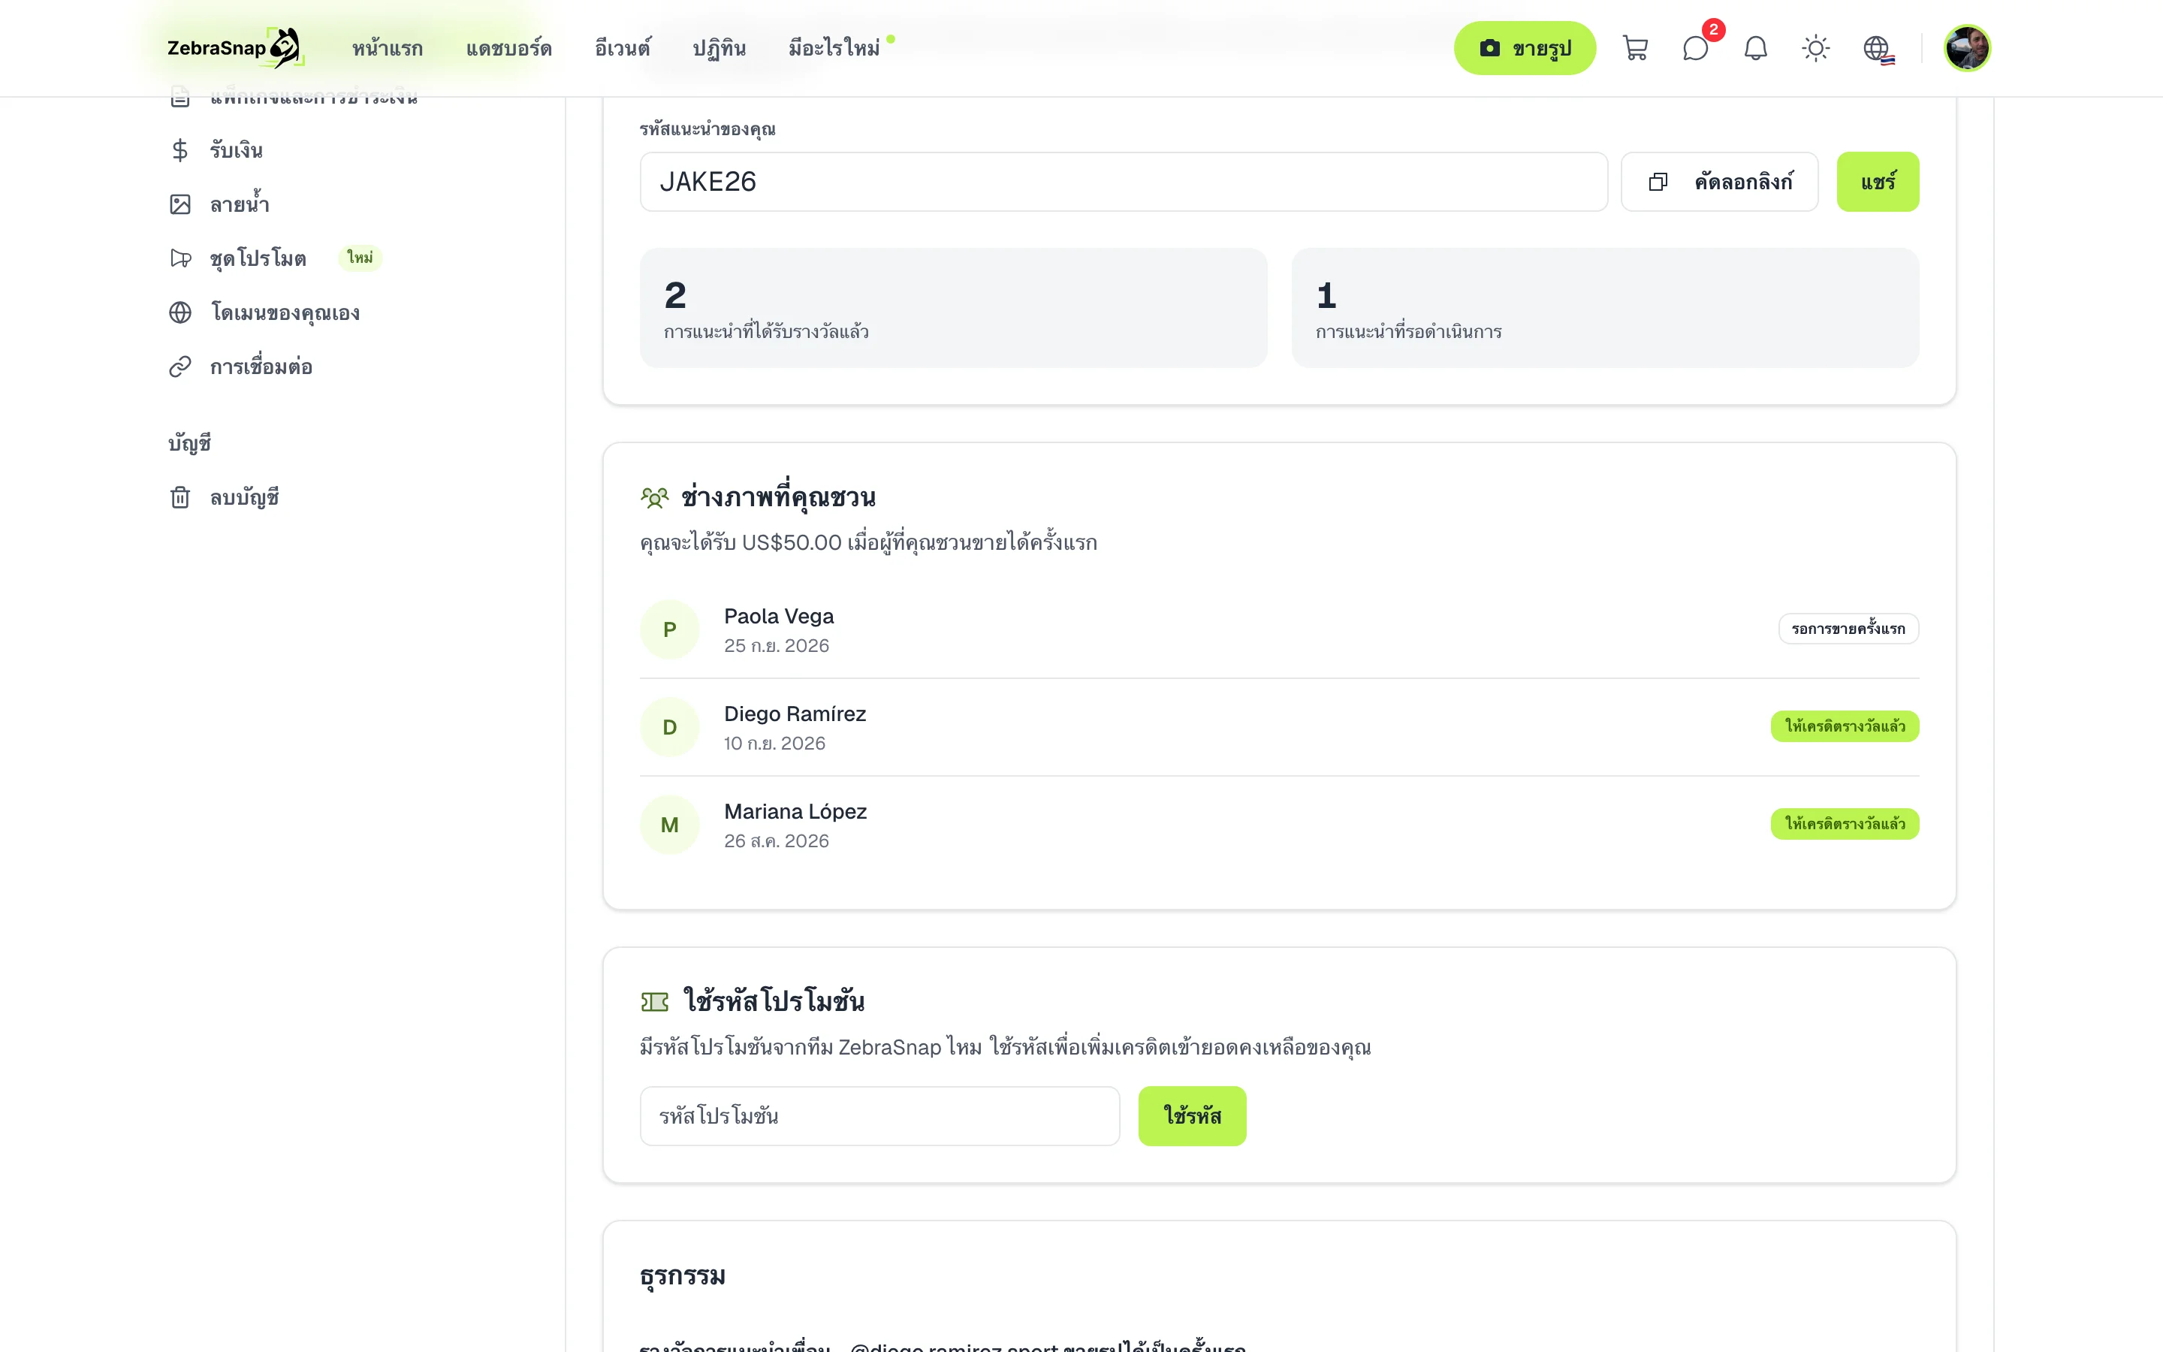The width and height of the screenshot is (2163, 1352).
Task: Toggle light/dark theme sun icon
Action: point(1815,48)
